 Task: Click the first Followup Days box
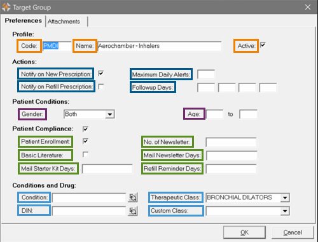[206, 87]
